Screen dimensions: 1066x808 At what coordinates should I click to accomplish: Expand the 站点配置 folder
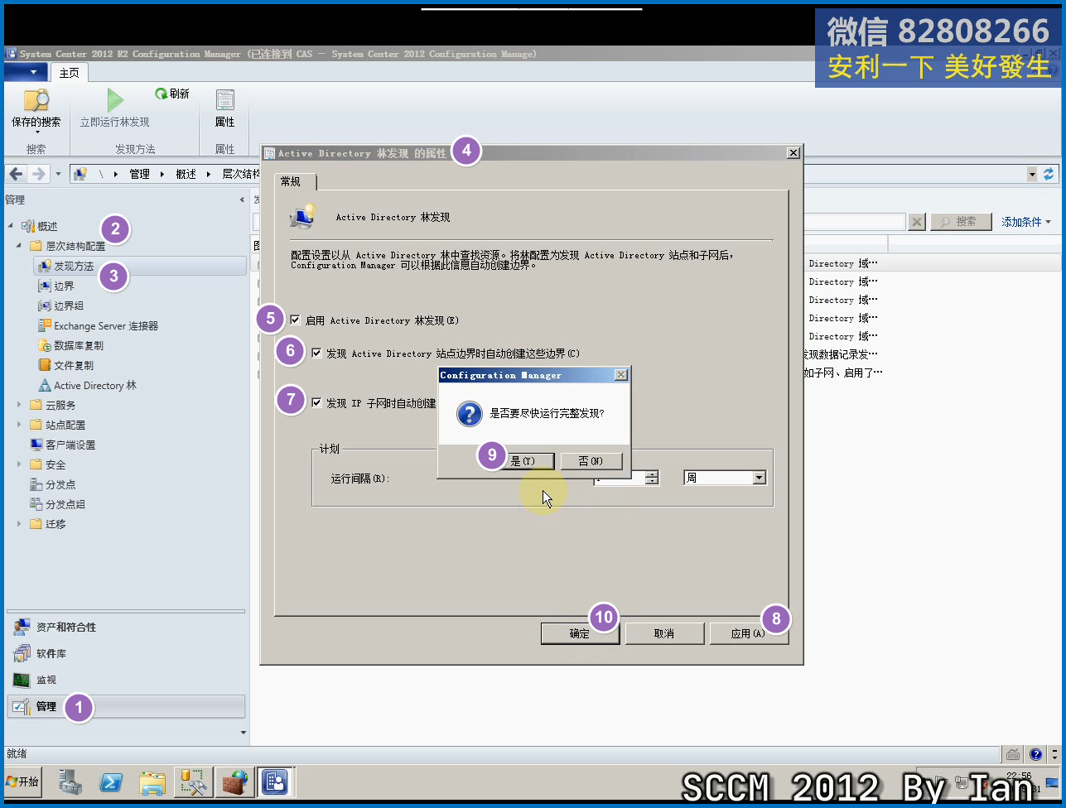click(x=19, y=425)
